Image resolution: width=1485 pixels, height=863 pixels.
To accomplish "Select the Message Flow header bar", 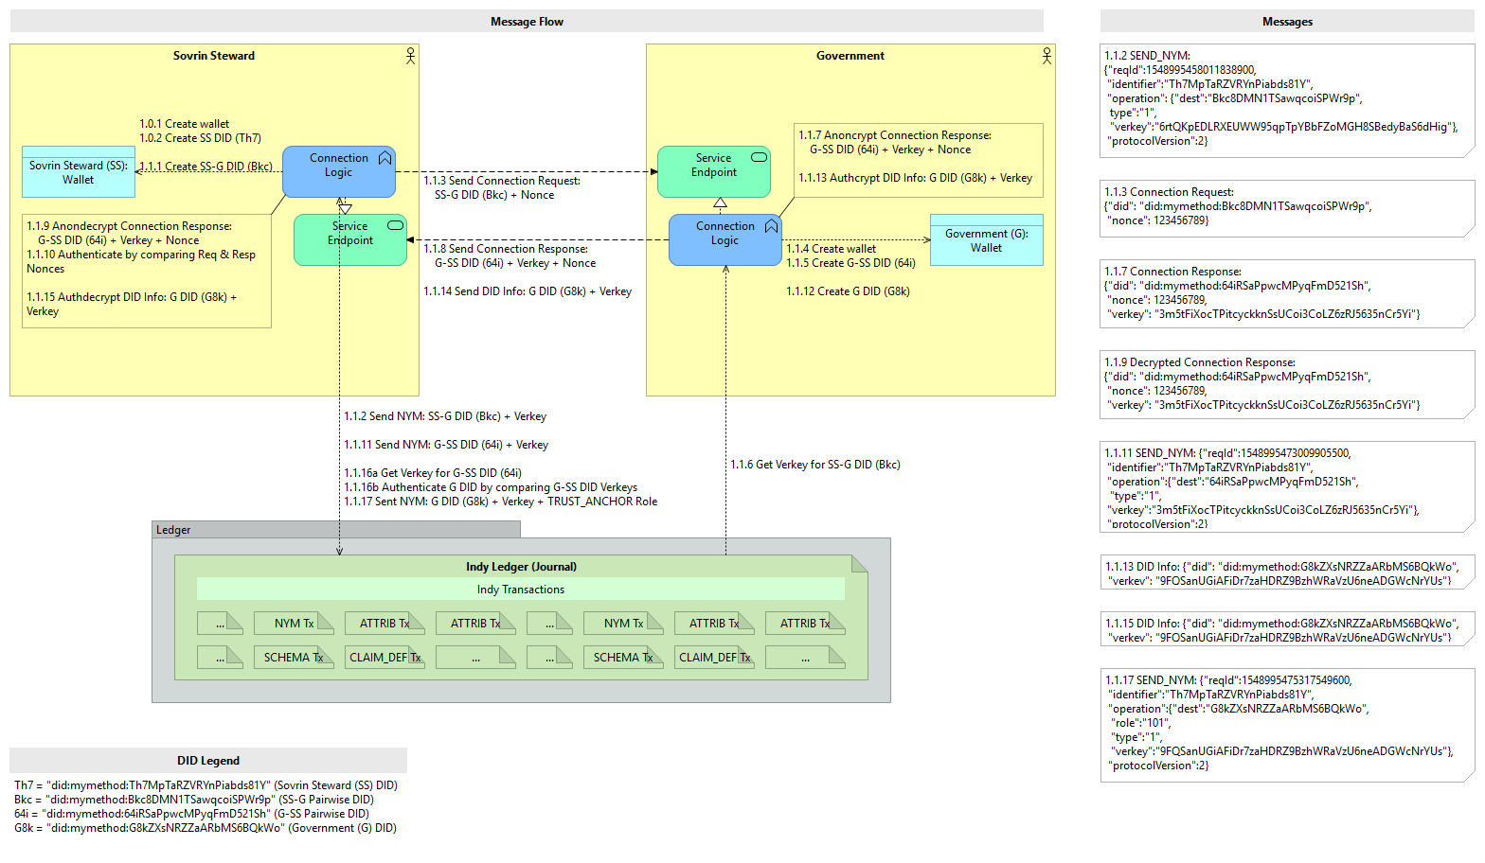I will (x=527, y=22).
